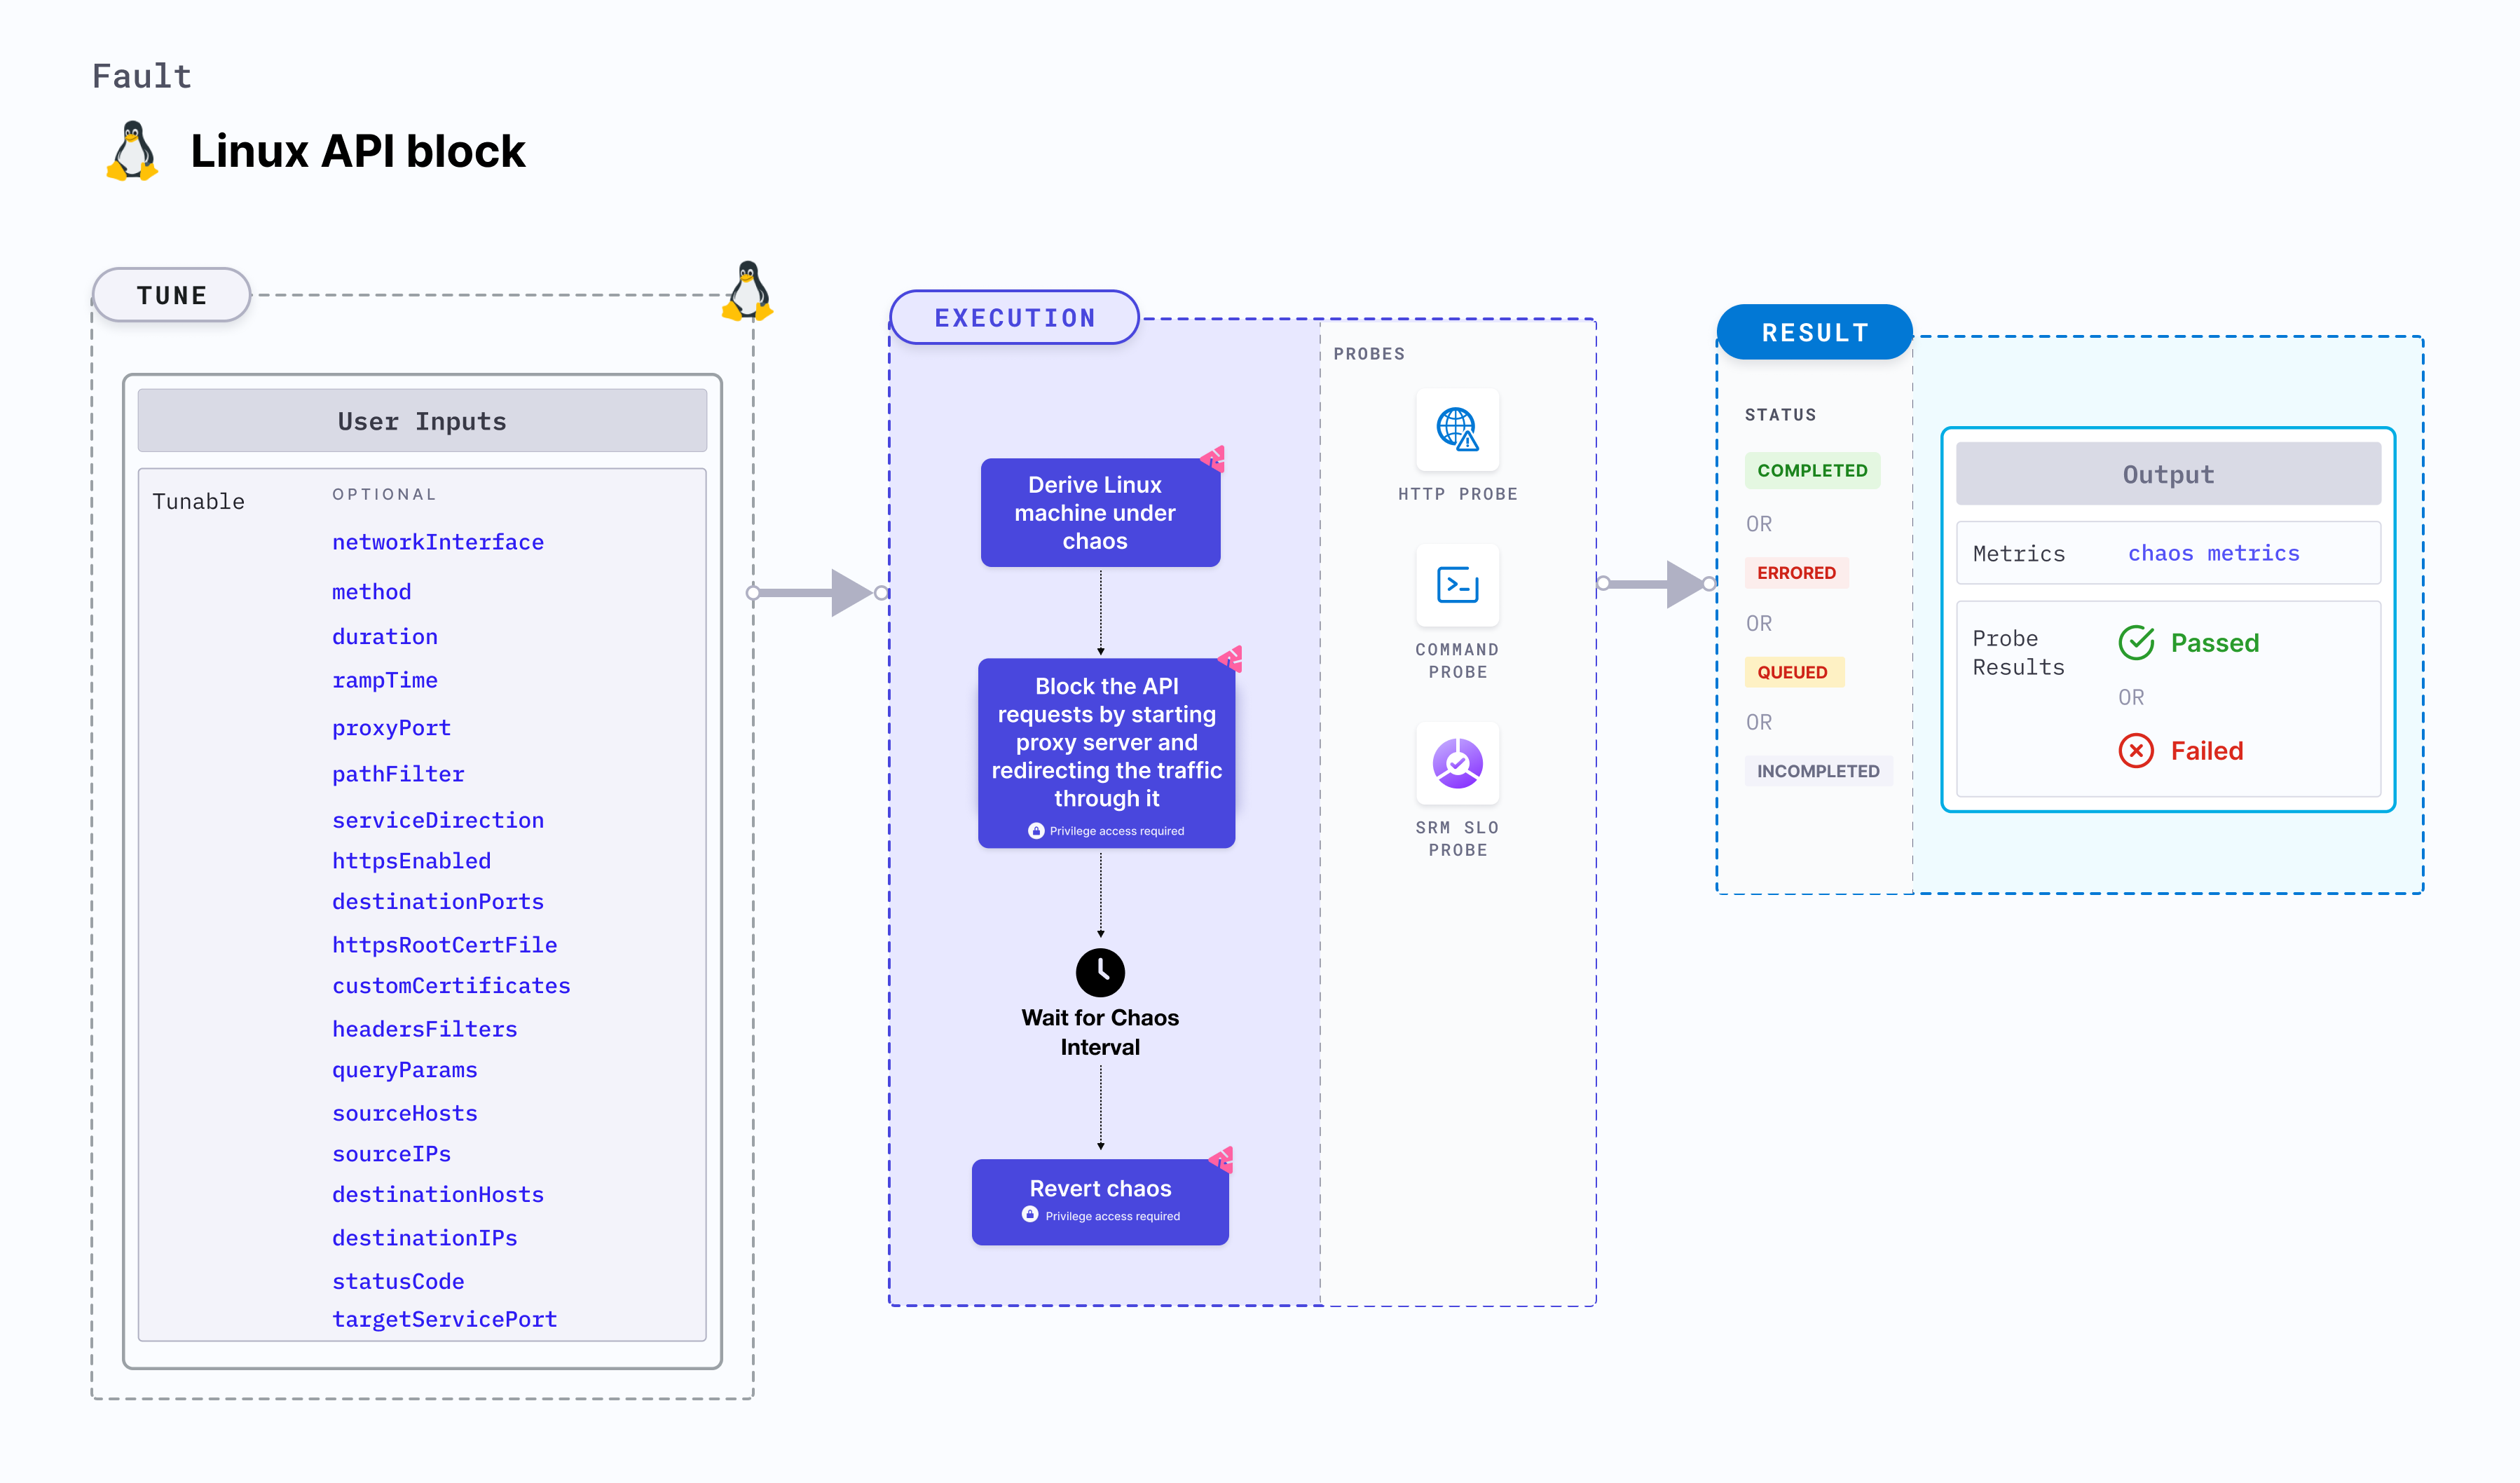Click the HTTP probe globe icon
The height and width of the screenshot is (1483, 2520).
coord(1457,429)
